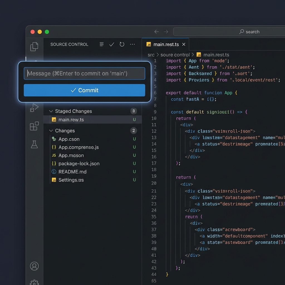Open the Testing flask icon

(34, 144)
